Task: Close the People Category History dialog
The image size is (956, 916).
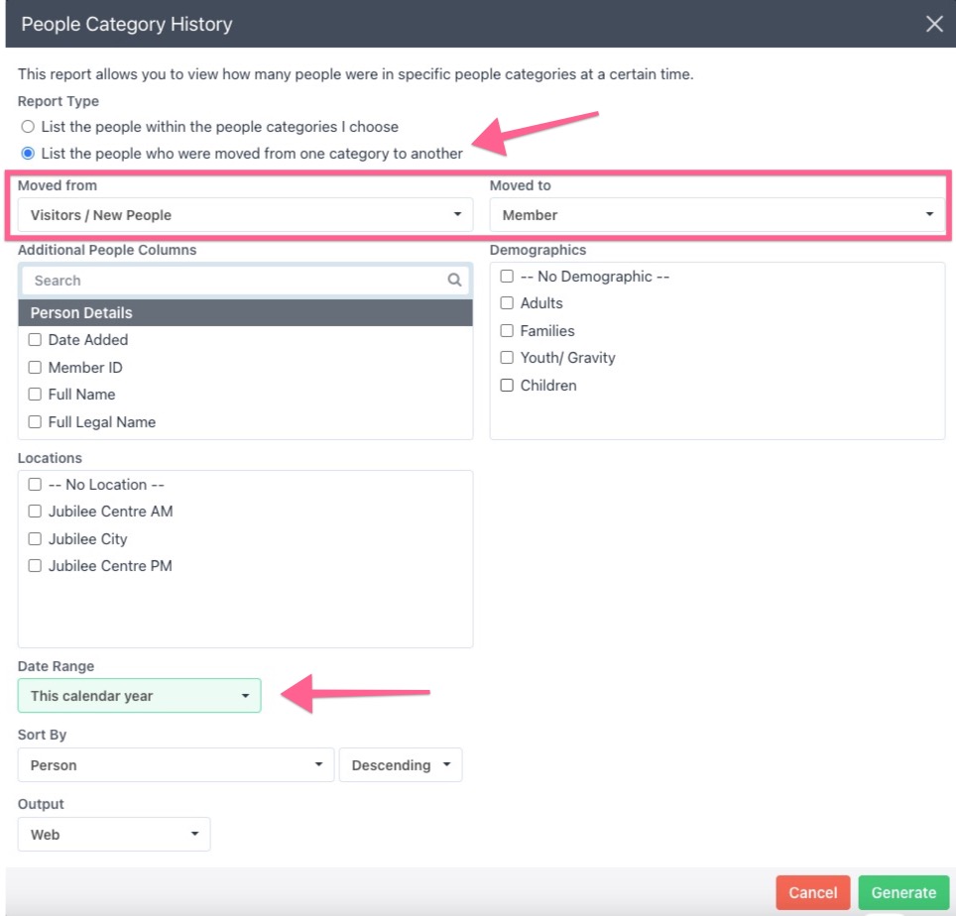Action: [934, 24]
